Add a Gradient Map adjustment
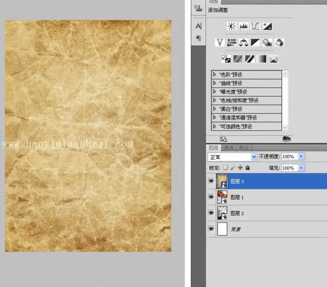This screenshot has height=287, width=327. pyautogui.click(x=262, y=59)
